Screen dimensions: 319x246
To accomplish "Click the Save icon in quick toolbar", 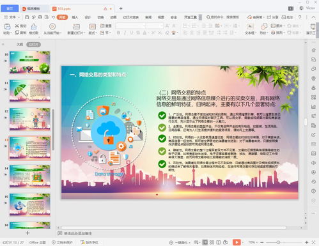I will (x=27, y=17).
